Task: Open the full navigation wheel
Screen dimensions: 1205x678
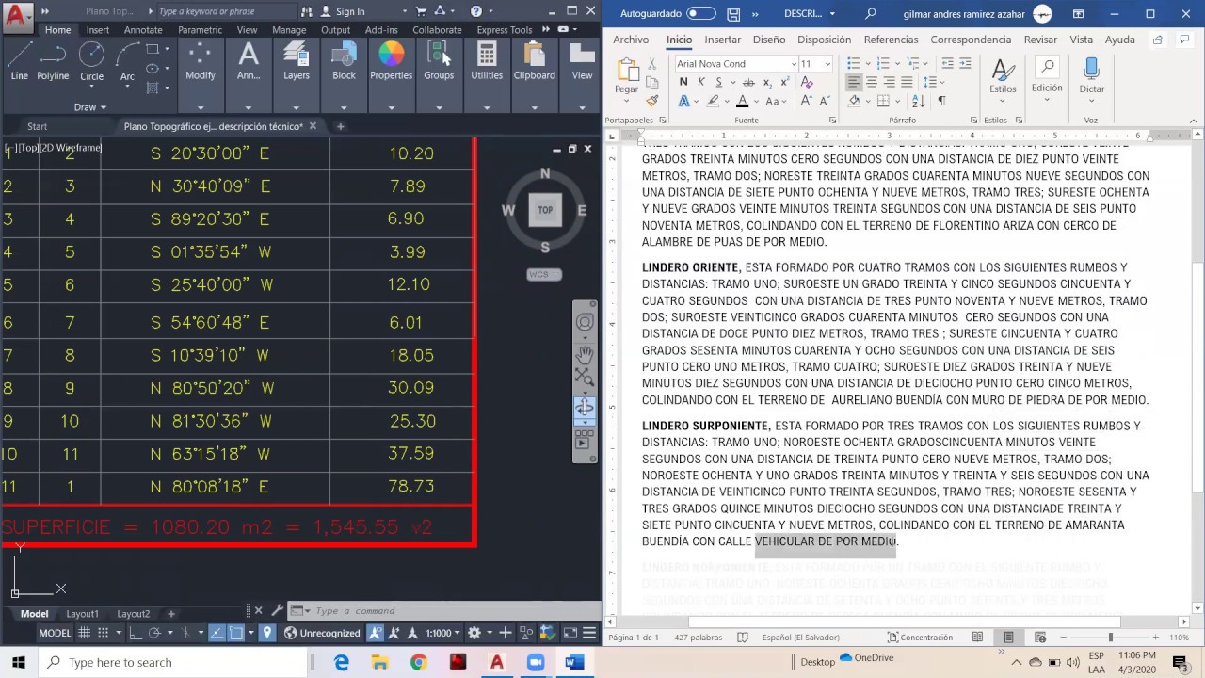Action: pos(585,323)
